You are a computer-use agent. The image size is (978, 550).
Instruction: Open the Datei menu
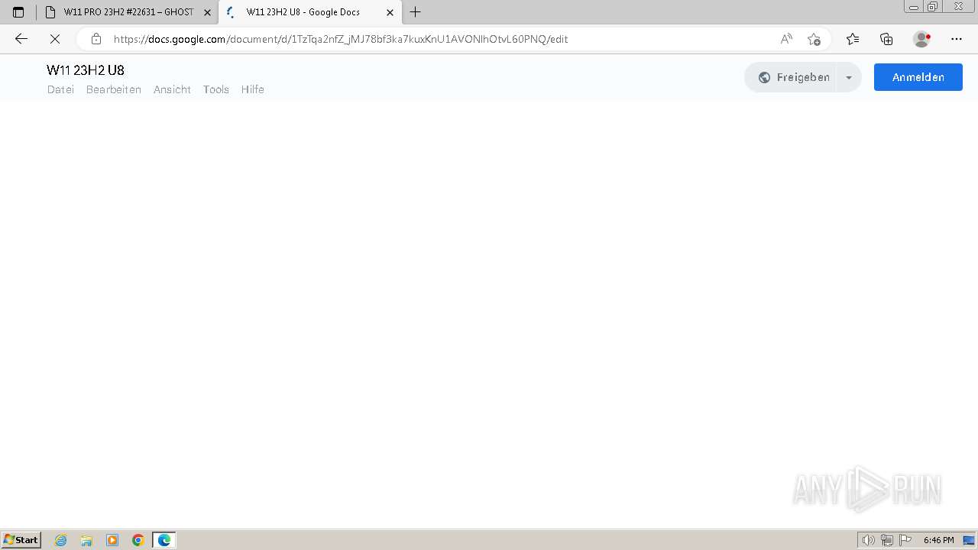coord(60,89)
